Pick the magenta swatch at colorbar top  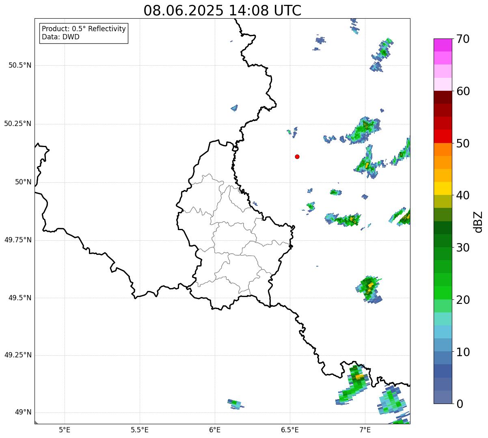click(x=443, y=45)
